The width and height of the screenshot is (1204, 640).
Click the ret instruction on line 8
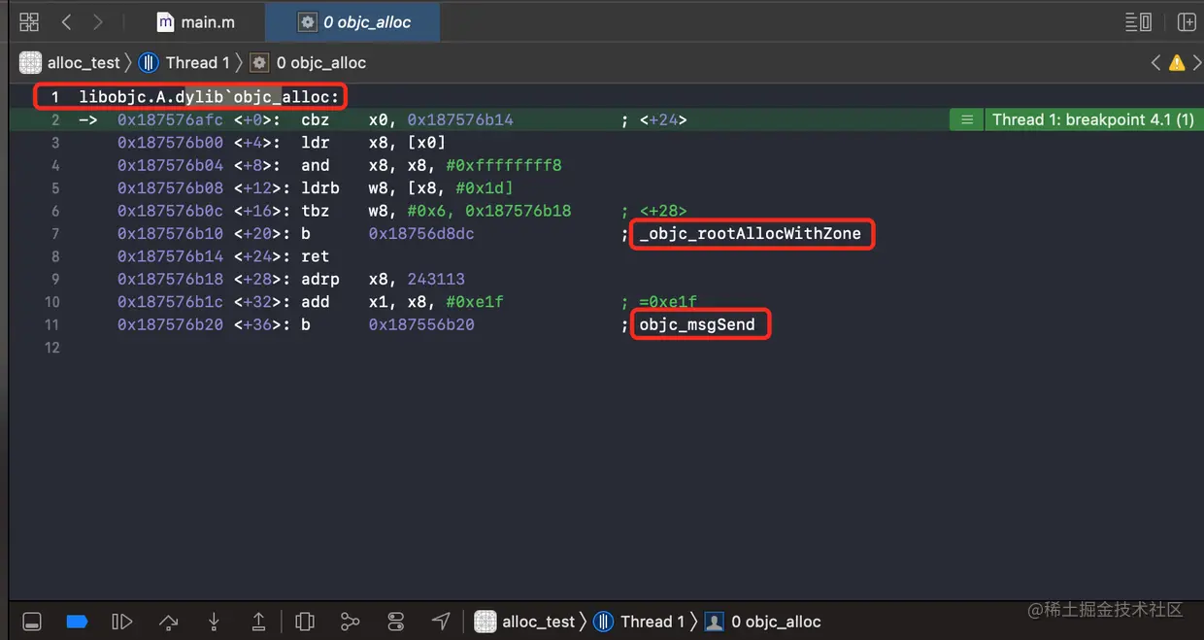coord(316,256)
